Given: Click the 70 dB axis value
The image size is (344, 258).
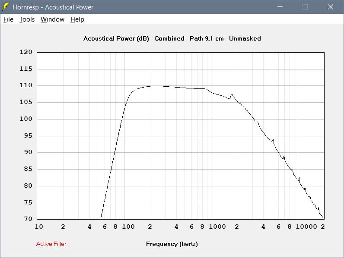Looking at the screenshot, I should 28,219.
